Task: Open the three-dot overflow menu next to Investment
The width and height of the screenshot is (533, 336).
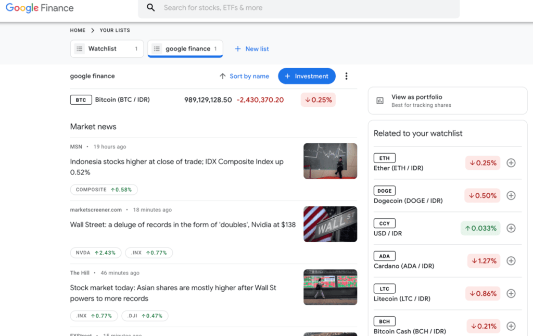Action: coord(347,76)
